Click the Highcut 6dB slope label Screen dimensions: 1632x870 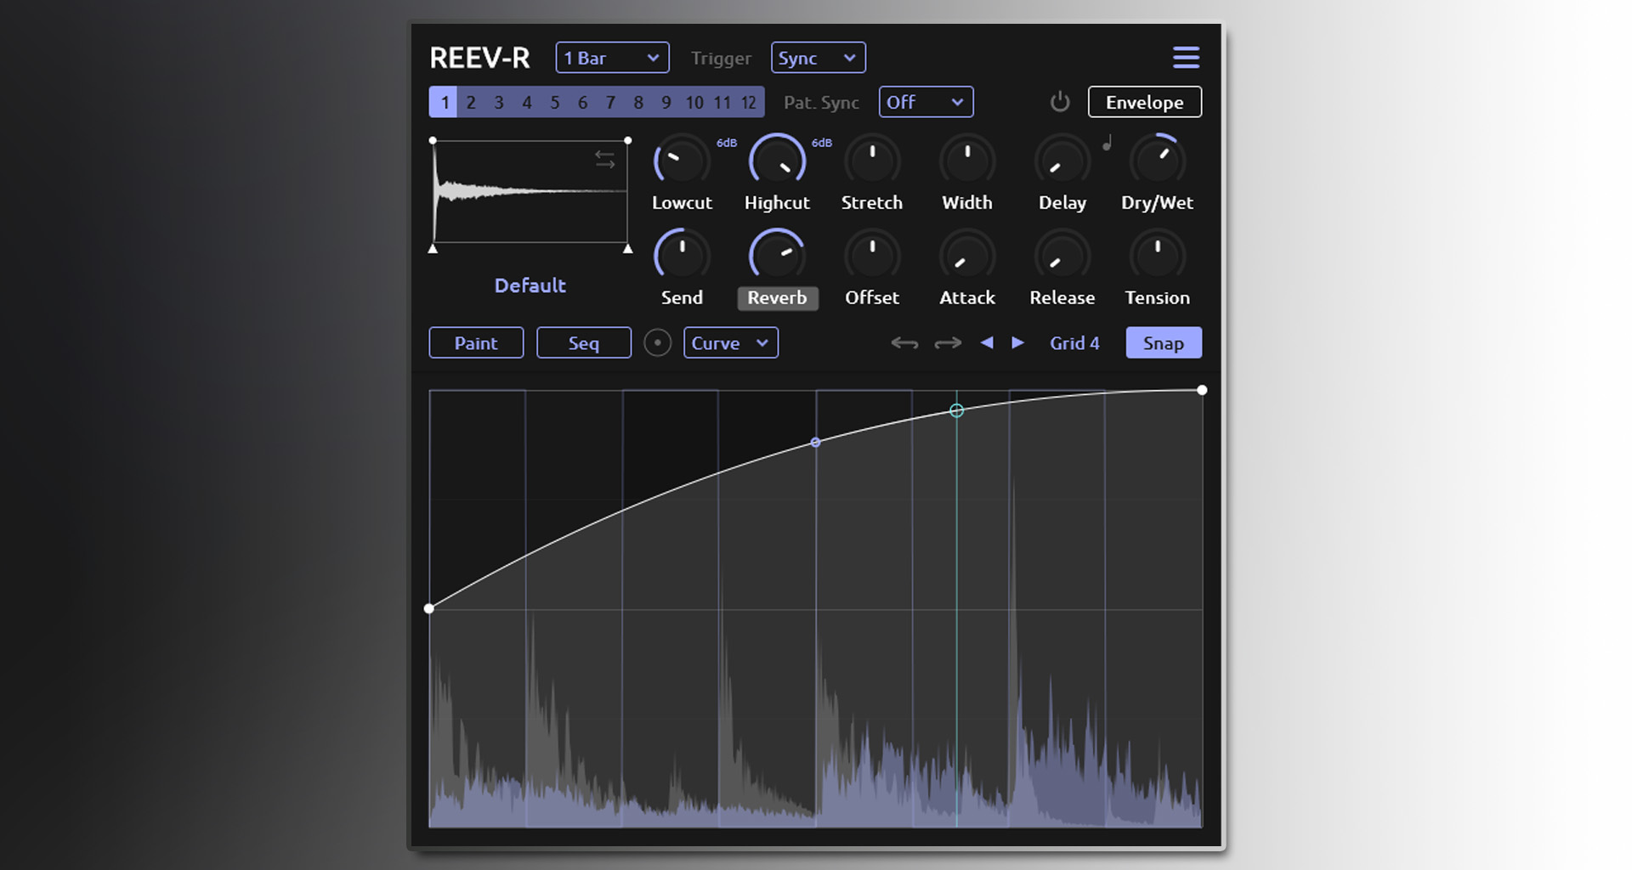[x=822, y=143]
